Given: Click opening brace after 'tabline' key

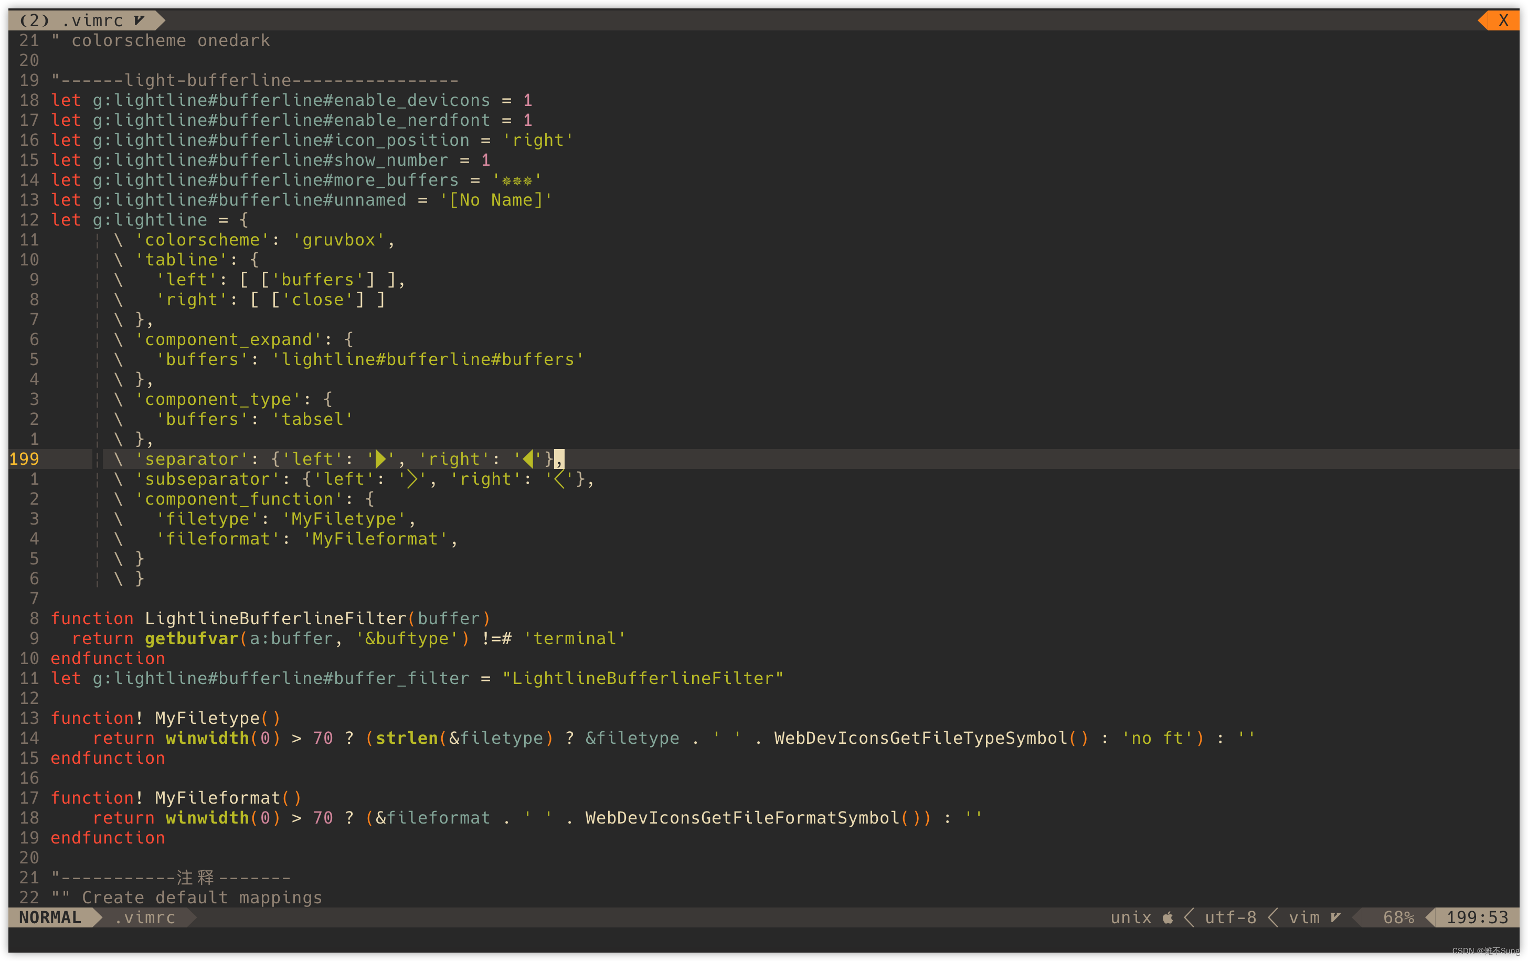Looking at the screenshot, I should 254,260.
